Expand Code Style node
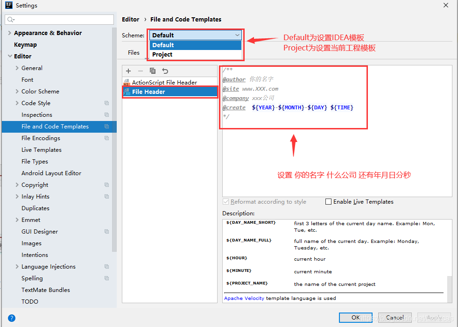The image size is (458, 327). click(x=17, y=103)
